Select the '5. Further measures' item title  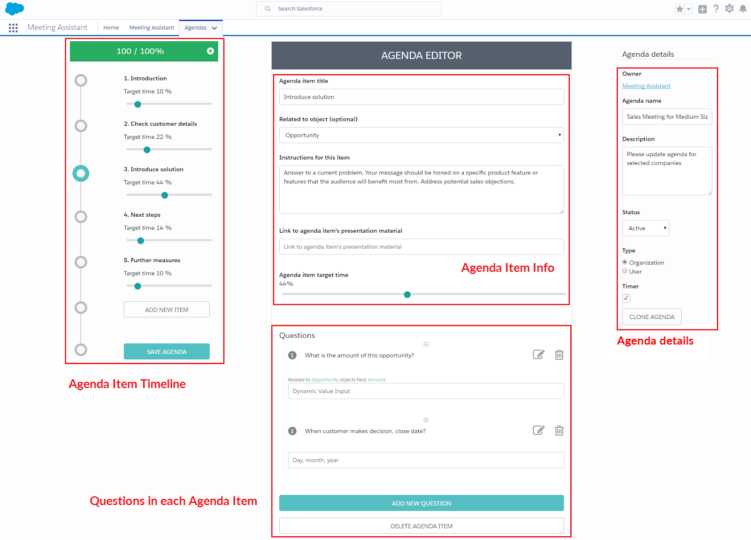152,260
